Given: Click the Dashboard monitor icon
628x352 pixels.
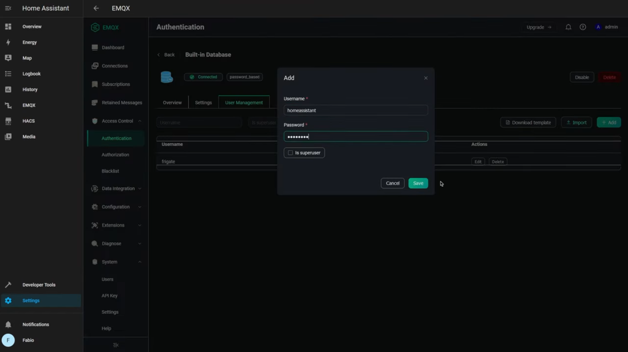Looking at the screenshot, I should click(x=95, y=48).
